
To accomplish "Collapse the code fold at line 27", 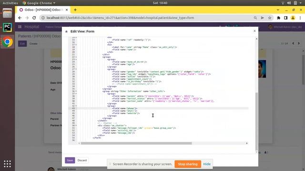I will pos(76,69).
